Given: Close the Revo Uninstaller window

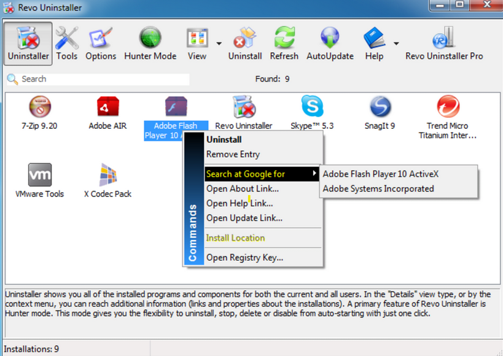Looking at the screenshot, I should click(486, 6).
